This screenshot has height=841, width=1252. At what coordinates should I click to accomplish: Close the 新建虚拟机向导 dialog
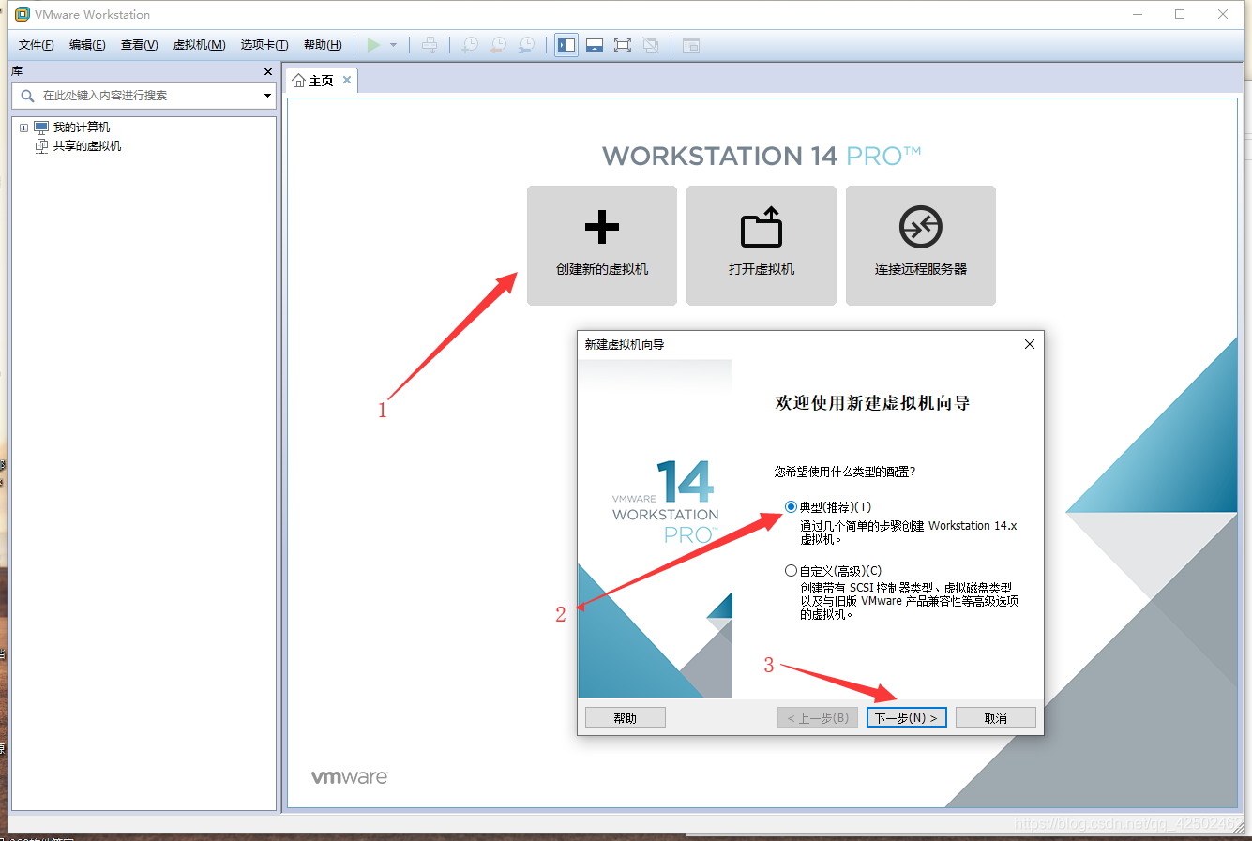(1030, 344)
